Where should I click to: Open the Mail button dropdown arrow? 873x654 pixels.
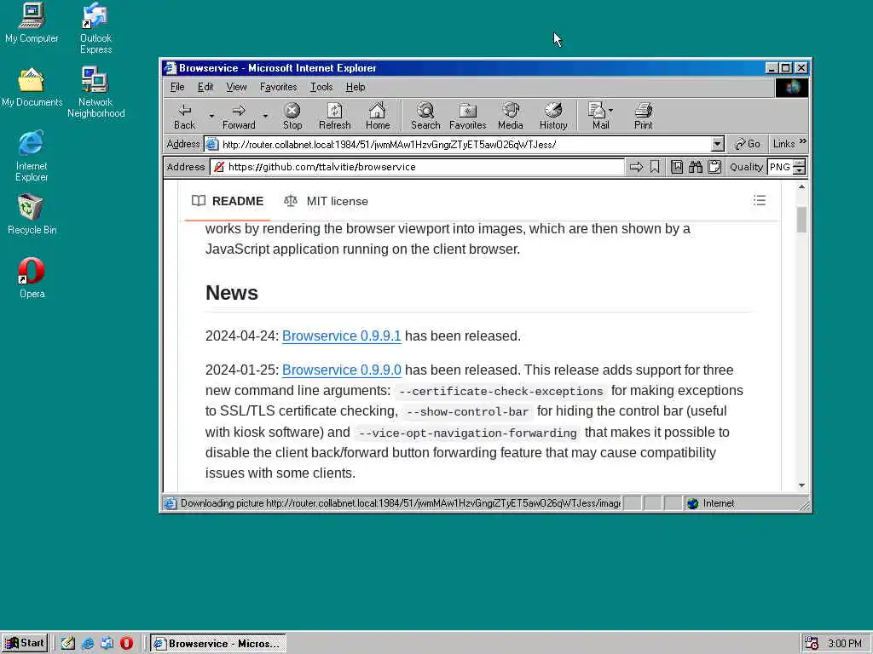(x=610, y=110)
